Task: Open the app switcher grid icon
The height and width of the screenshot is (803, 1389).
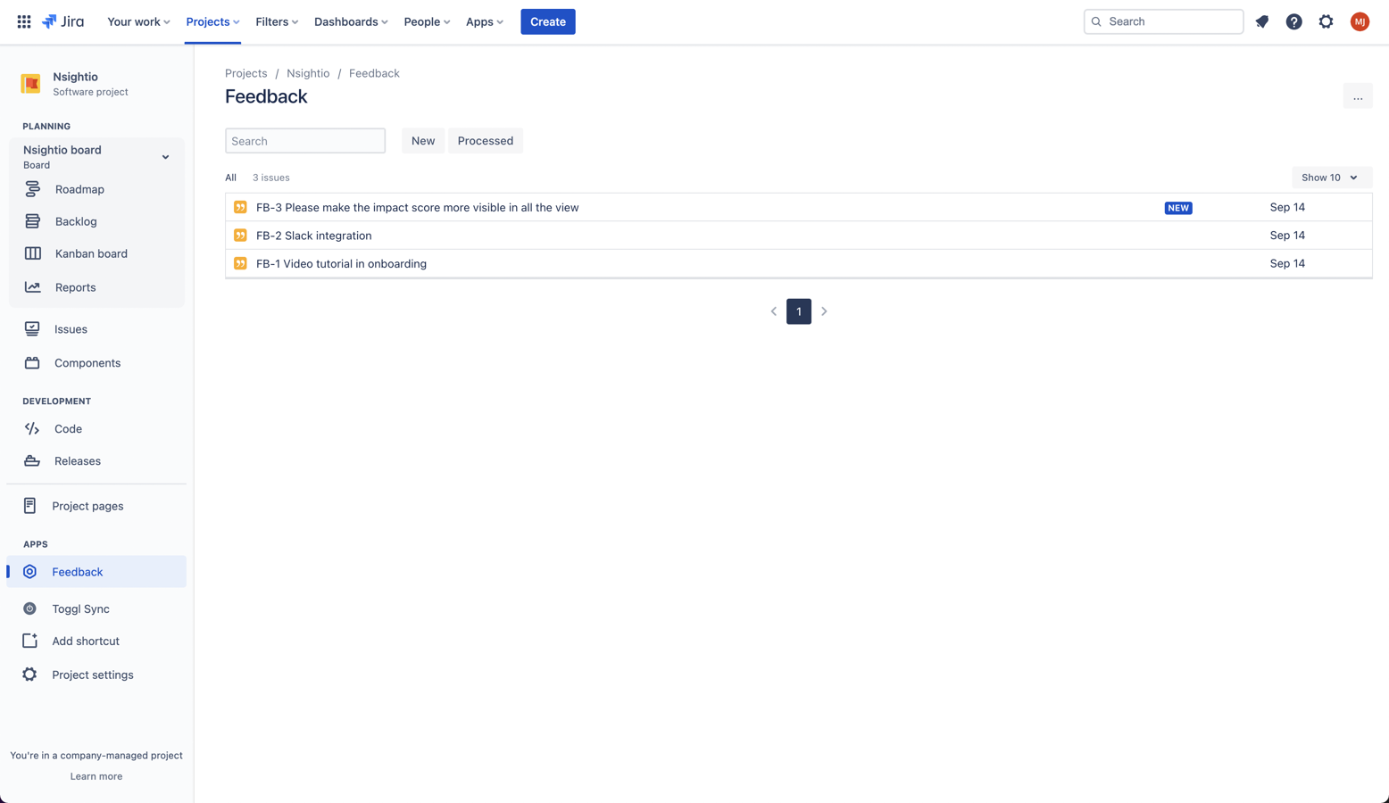Action: point(24,21)
